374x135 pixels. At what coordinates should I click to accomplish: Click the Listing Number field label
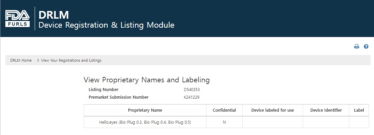103,90
